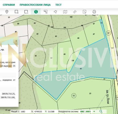Open the ПРАВОСПОСОБНИ ЛИЦА menu
The image size is (118, 114).
pos(35,5)
